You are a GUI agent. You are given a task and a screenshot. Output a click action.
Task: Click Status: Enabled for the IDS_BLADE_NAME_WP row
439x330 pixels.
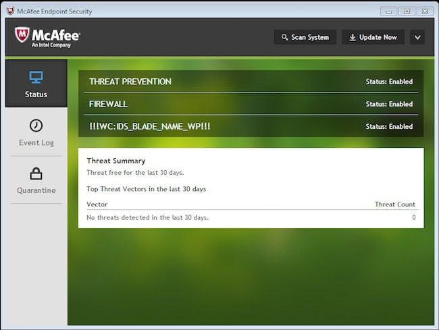click(x=389, y=126)
